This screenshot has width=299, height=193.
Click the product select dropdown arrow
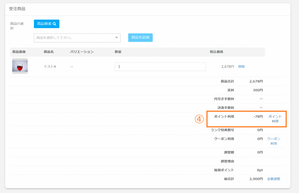coord(117,38)
